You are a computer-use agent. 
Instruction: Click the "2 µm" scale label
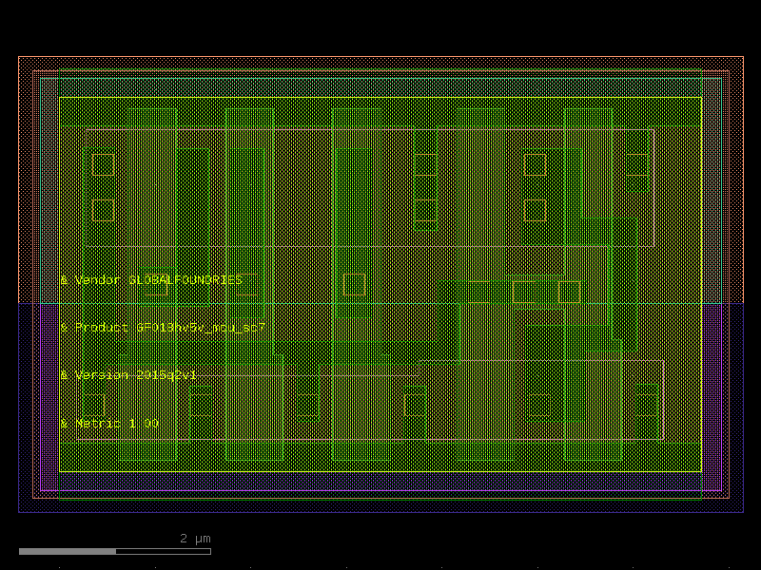point(195,539)
